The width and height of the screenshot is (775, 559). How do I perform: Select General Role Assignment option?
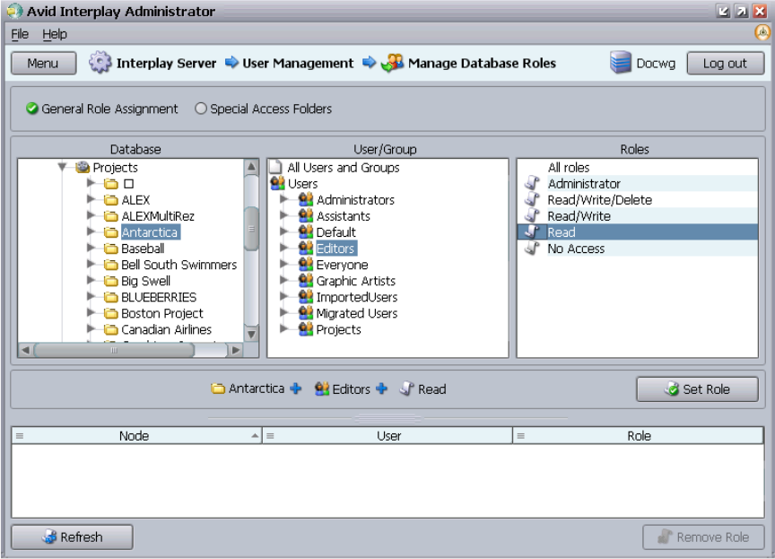coord(32,109)
